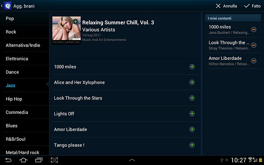Add whole album via cover plus icon

click(75, 21)
